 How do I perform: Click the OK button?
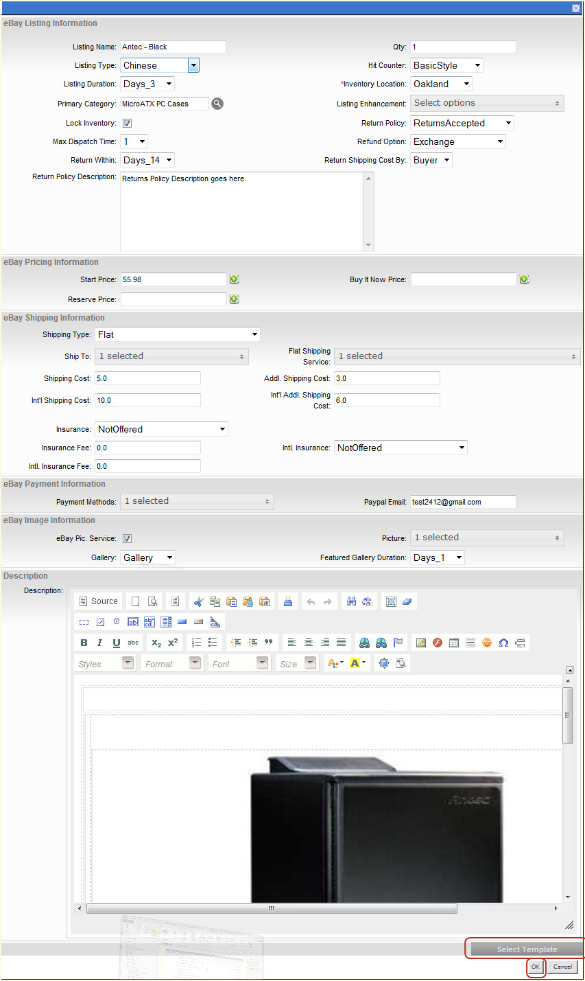(536, 967)
